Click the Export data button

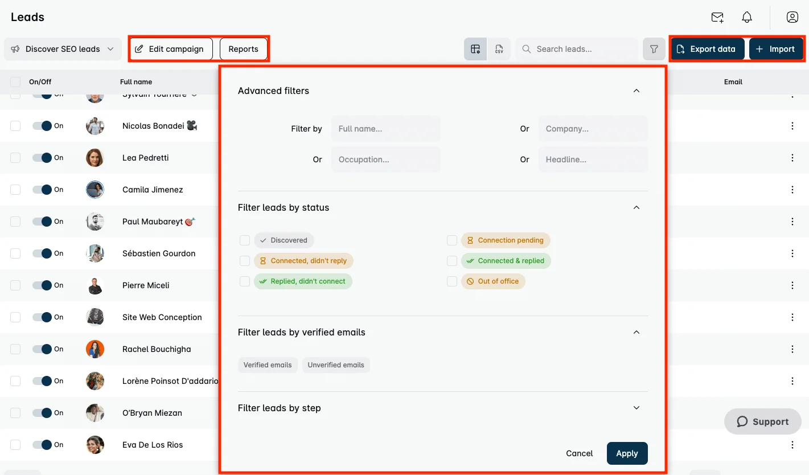pyautogui.click(x=708, y=49)
